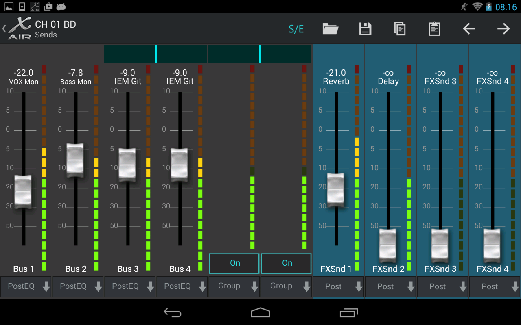The height and width of the screenshot is (325, 521).
Task: Expand the Group dropdown on the fifth strip
Action: point(234,286)
